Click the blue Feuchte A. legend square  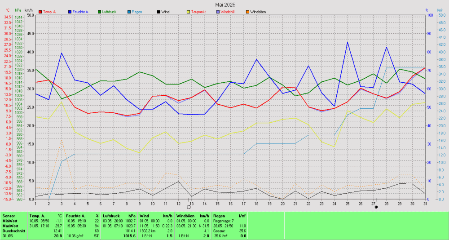point(70,11)
